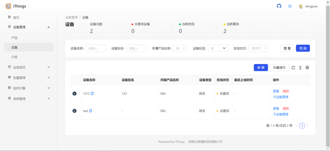Open the 在线状态 dropdown
The image size is (330, 151).
click(259, 48)
